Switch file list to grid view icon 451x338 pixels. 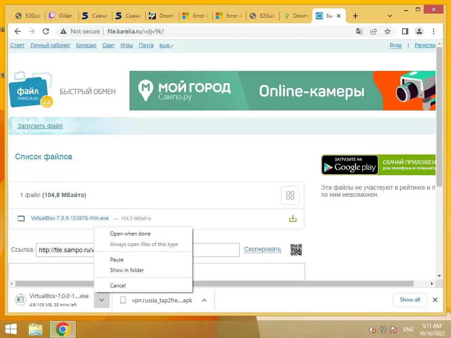[x=290, y=195]
